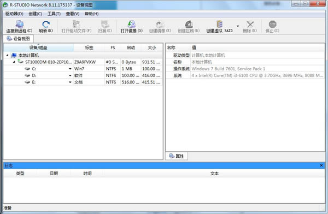
Task: Click the Scan toolbar icon
Action: click(x=105, y=24)
